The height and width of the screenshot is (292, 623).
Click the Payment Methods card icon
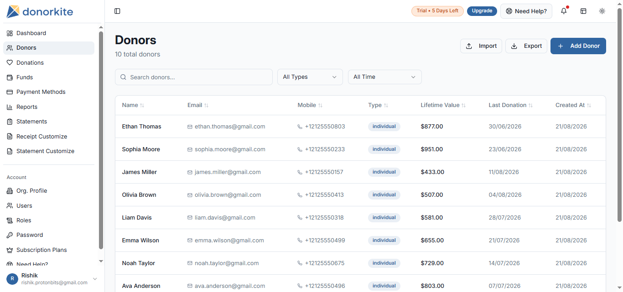click(x=10, y=92)
